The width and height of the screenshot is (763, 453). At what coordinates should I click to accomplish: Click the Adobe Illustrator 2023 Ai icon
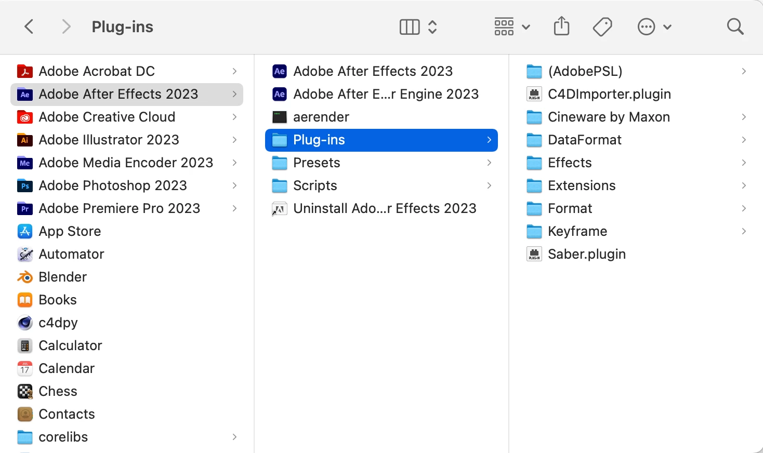(x=25, y=140)
